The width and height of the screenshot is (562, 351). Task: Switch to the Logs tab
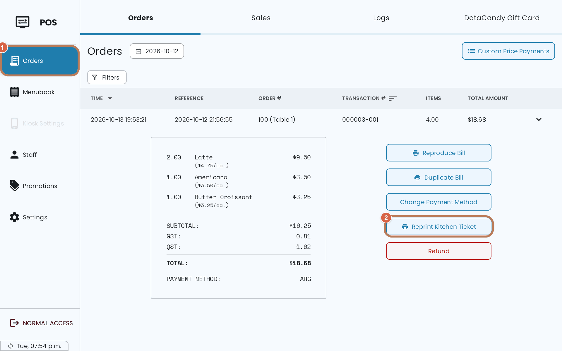(381, 18)
